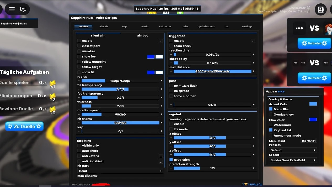Enable triggerbot team check checkbox

click(x=171, y=46)
